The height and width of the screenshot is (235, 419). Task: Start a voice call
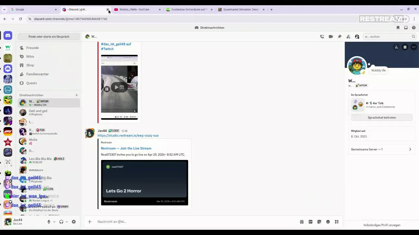click(x=322, y=37)
